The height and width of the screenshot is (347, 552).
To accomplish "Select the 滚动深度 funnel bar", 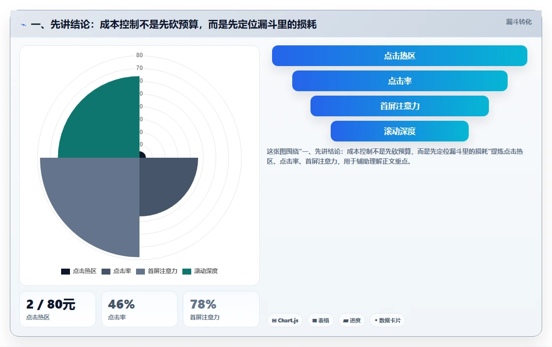I will [x=400, y=131].
